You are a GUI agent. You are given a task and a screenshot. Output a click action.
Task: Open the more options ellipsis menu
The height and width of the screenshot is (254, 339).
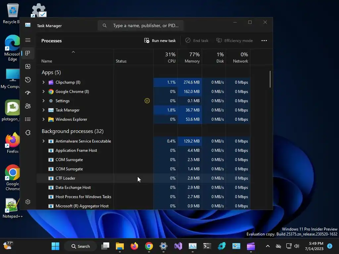(264, 41)
